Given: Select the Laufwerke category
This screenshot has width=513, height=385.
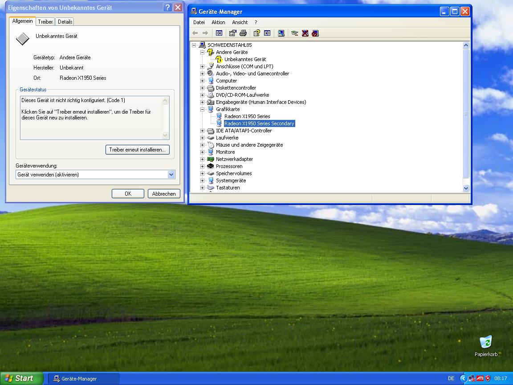Looking at the screenshot, I should pos(227,138).
